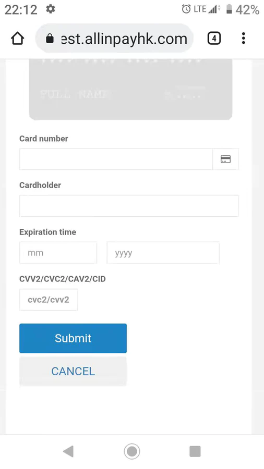
Task: Click the CANCEL button
Action: click(x=73, y=371)
